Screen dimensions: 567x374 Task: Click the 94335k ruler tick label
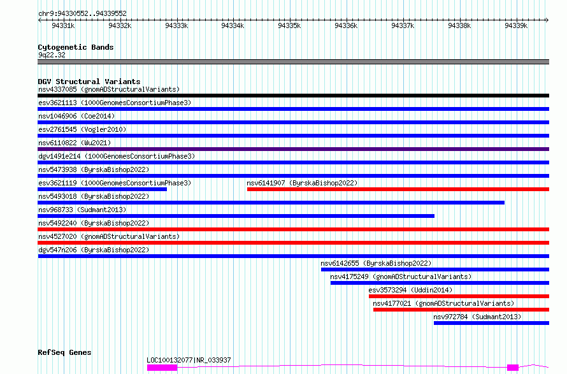(x=289, y=25)
